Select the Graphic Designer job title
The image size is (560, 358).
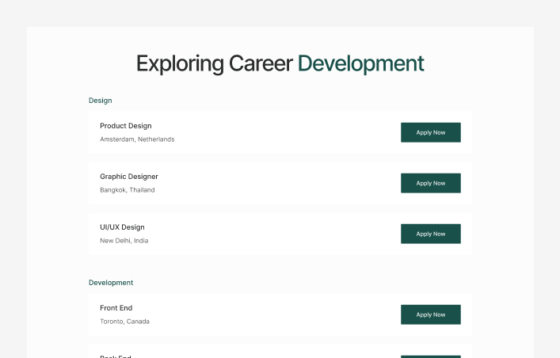128,177
